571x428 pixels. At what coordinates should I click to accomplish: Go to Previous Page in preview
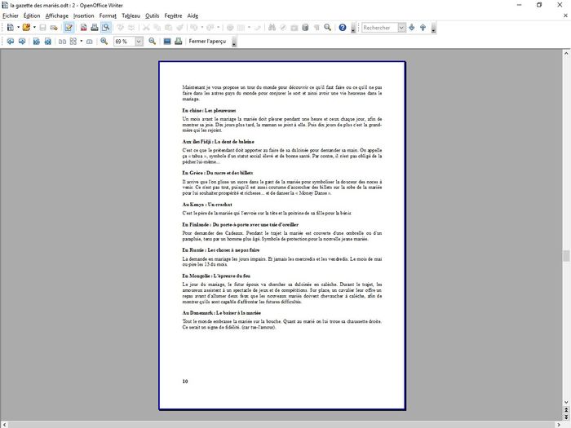tap(10, 41)
